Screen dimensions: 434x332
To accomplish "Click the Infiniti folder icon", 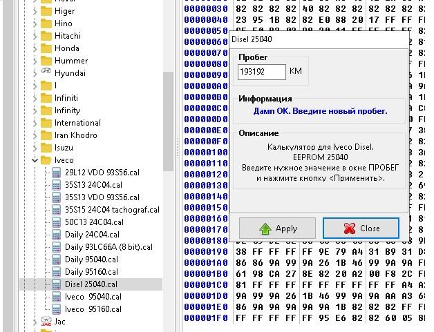I will 46,99.
